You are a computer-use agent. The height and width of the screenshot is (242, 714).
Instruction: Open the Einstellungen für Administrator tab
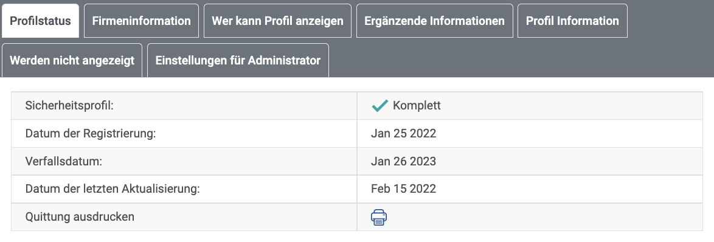coord(238,61)
